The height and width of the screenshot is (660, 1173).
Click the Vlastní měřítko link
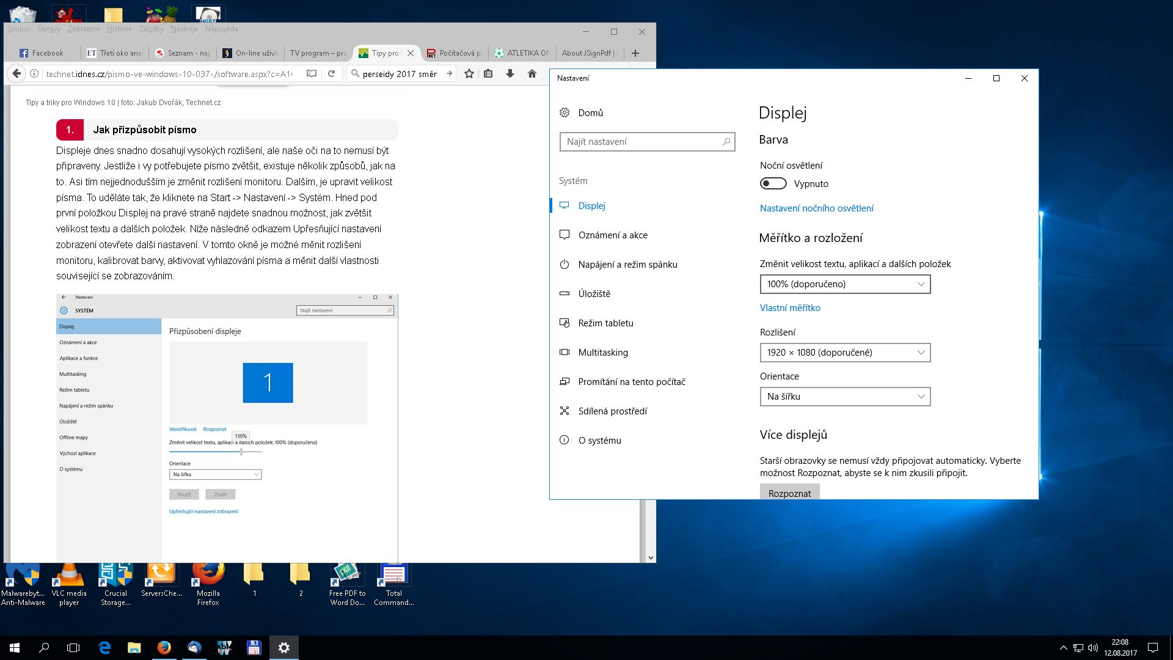[790, 308]
